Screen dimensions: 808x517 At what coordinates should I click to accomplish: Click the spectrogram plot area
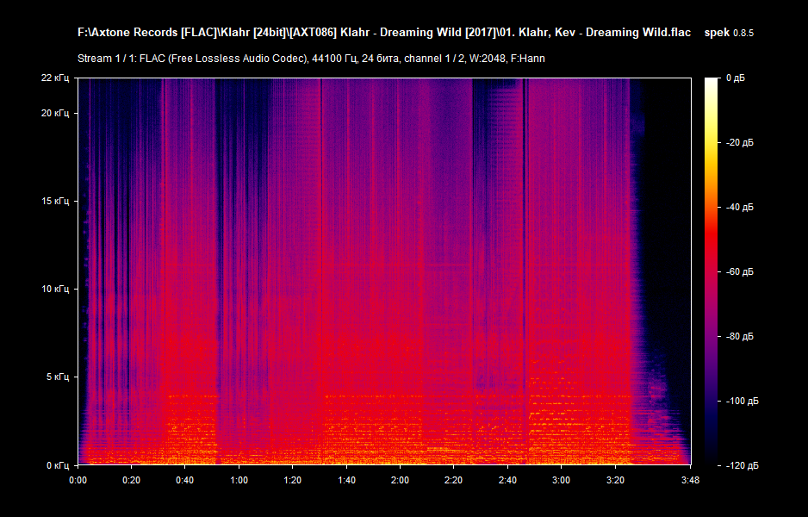pos(384,271)
